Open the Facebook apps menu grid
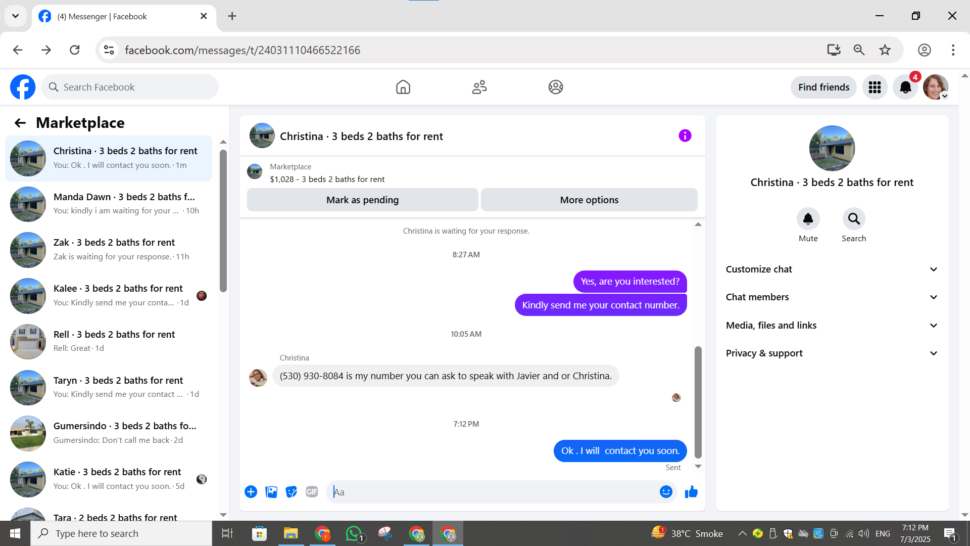Screen dimensions: 970x546 point(875,87)
